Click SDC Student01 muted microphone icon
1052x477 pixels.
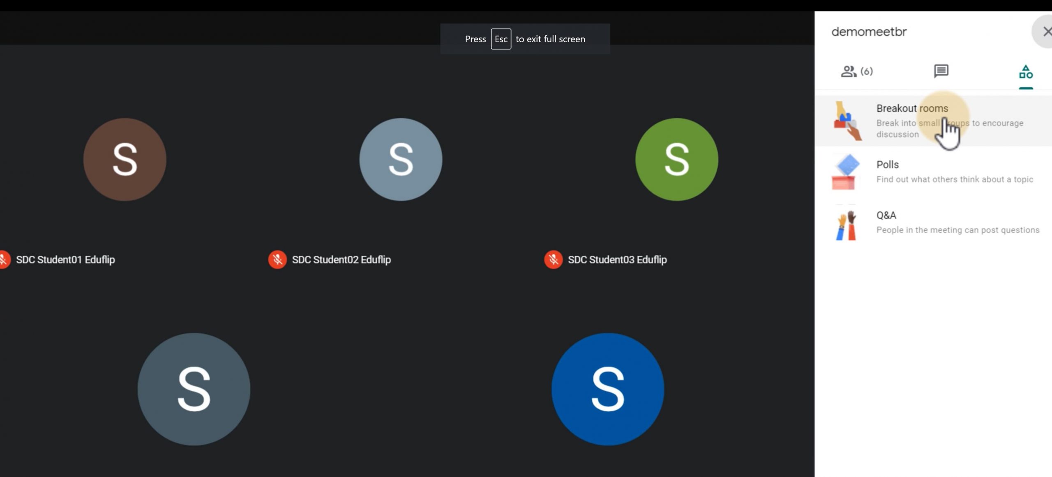tap(4, 260)
